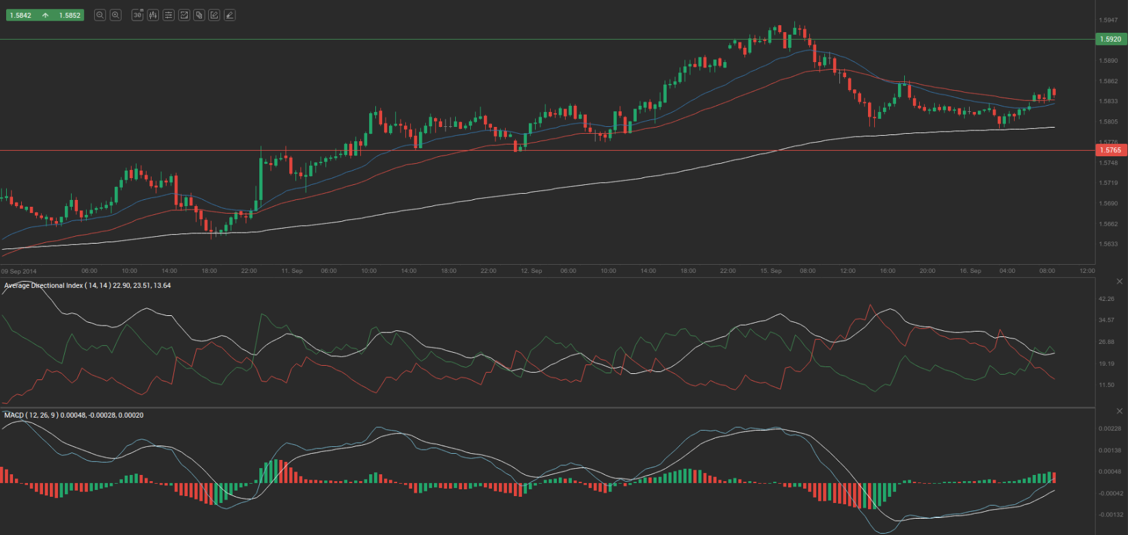Click the green bid/ask price box
This screenshot has width=1128, height=535.
pyautogui.click(x=44, y=15)
